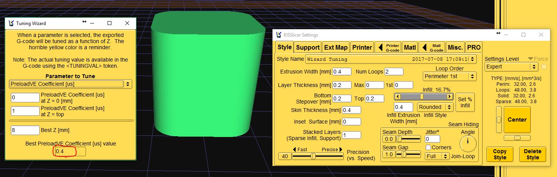Click the Tuning Wizard title bar icon
This screenshot has height=177, width=557.
pyautogui.click(x=10, y=23)
